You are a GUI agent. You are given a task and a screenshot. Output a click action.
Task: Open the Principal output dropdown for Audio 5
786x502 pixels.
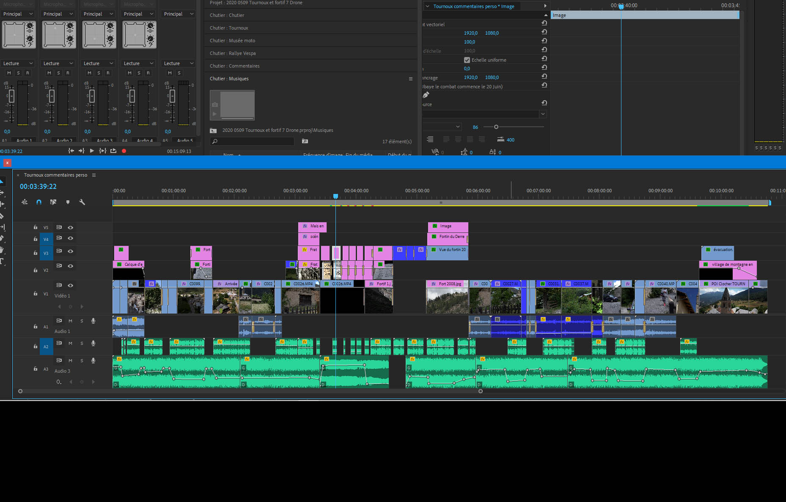(179, 14)
